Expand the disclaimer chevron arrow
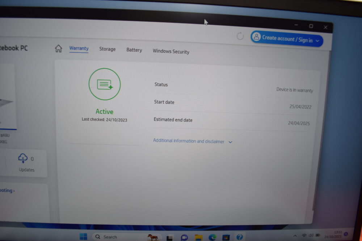Screen dimensions: 362x241 coord(230,142)
